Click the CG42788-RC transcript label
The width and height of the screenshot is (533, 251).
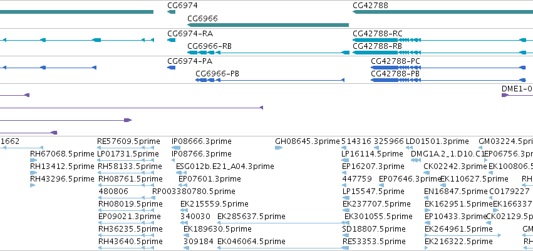377,34
